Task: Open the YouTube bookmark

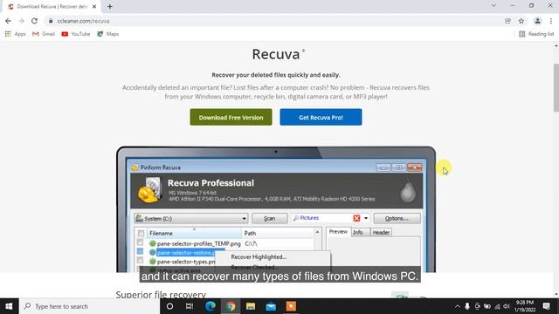Action: tap(76, 34)
